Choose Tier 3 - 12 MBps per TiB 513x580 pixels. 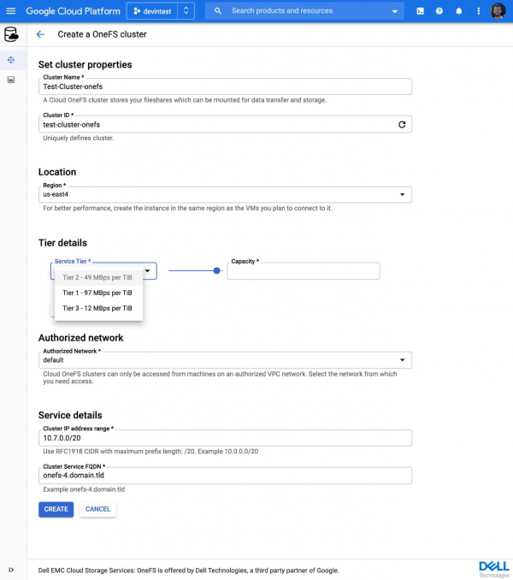click(98, 308)
